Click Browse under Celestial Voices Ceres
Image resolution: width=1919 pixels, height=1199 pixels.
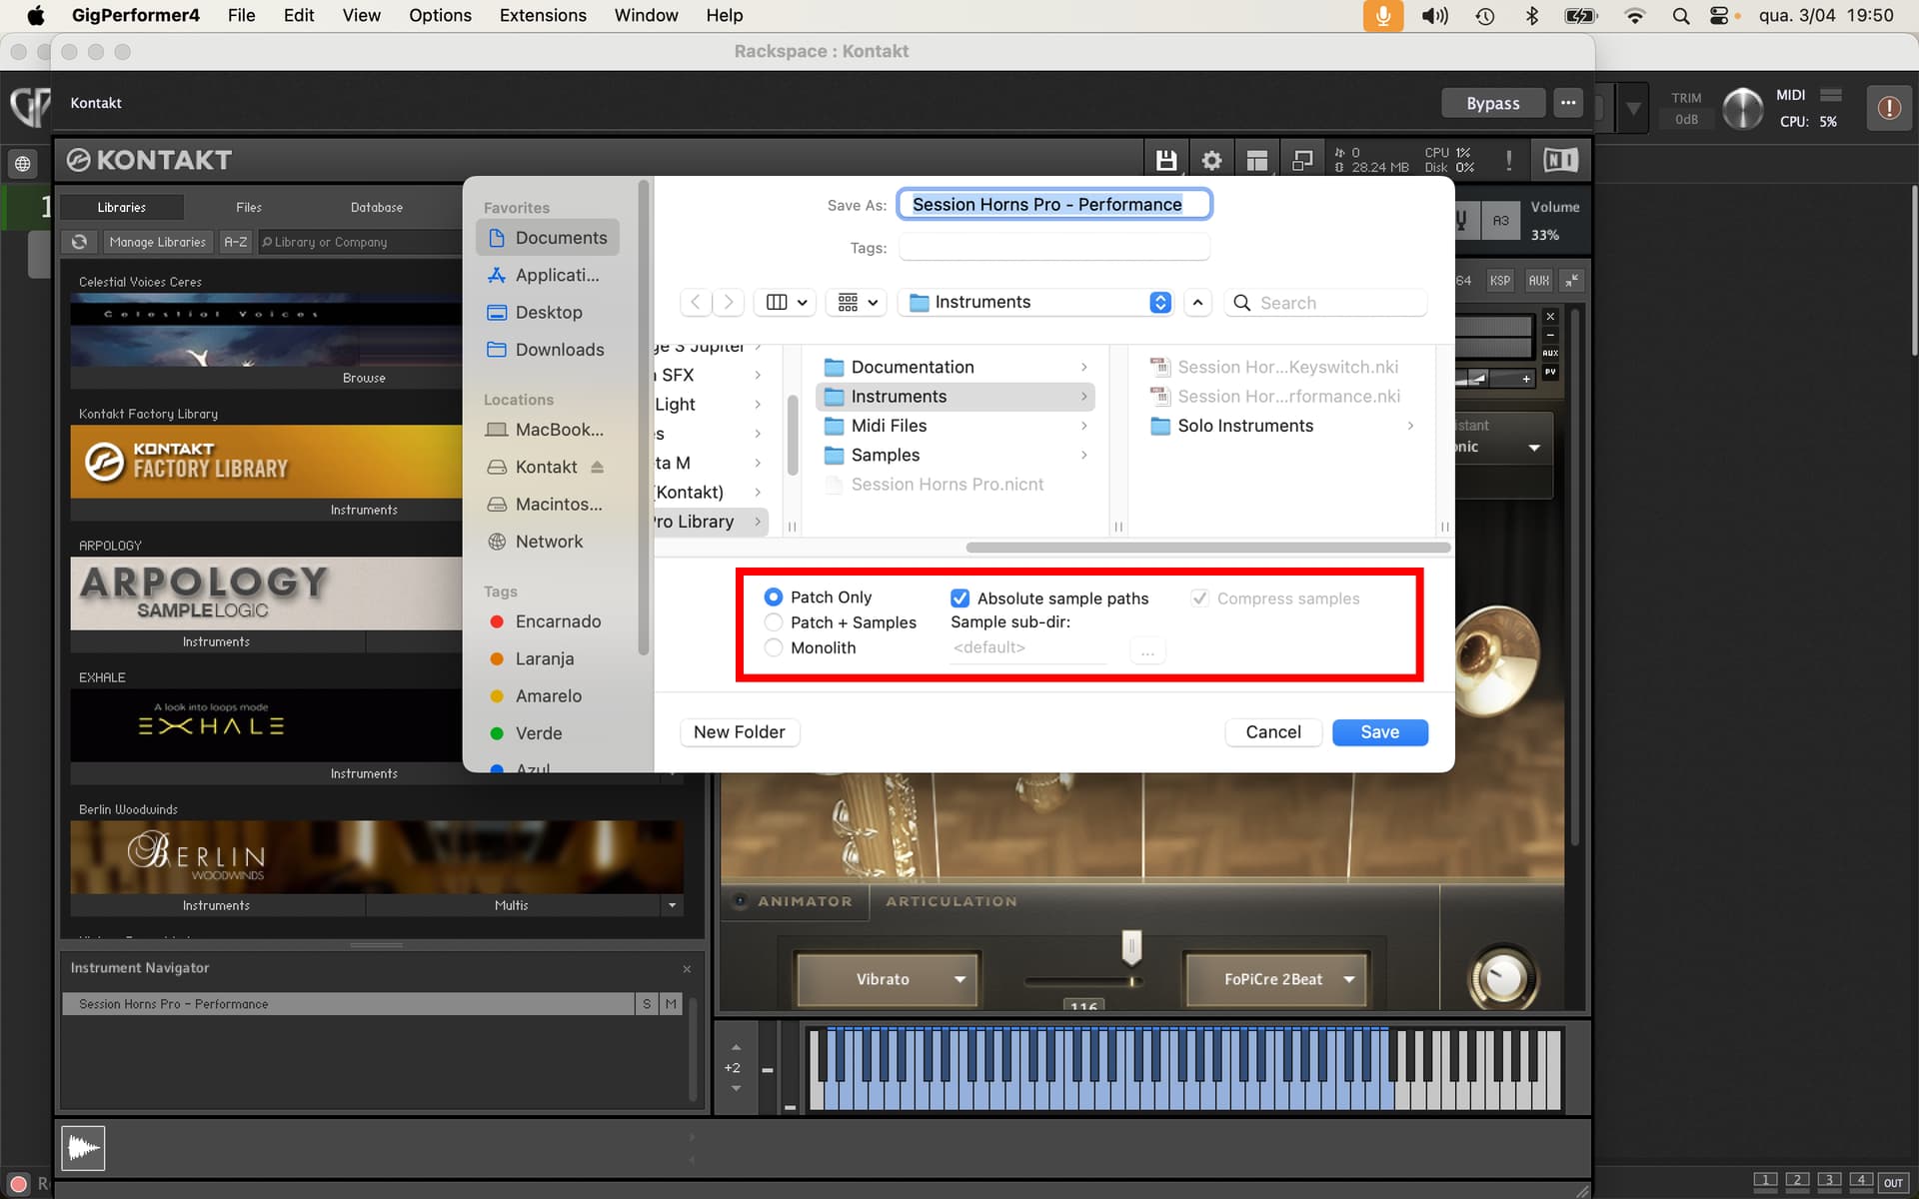[x=364, y=378]
